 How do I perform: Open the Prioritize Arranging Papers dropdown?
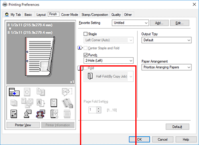(166, 67)
